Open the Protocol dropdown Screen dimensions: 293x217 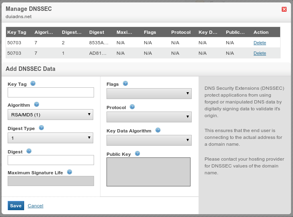click(149, 117)
